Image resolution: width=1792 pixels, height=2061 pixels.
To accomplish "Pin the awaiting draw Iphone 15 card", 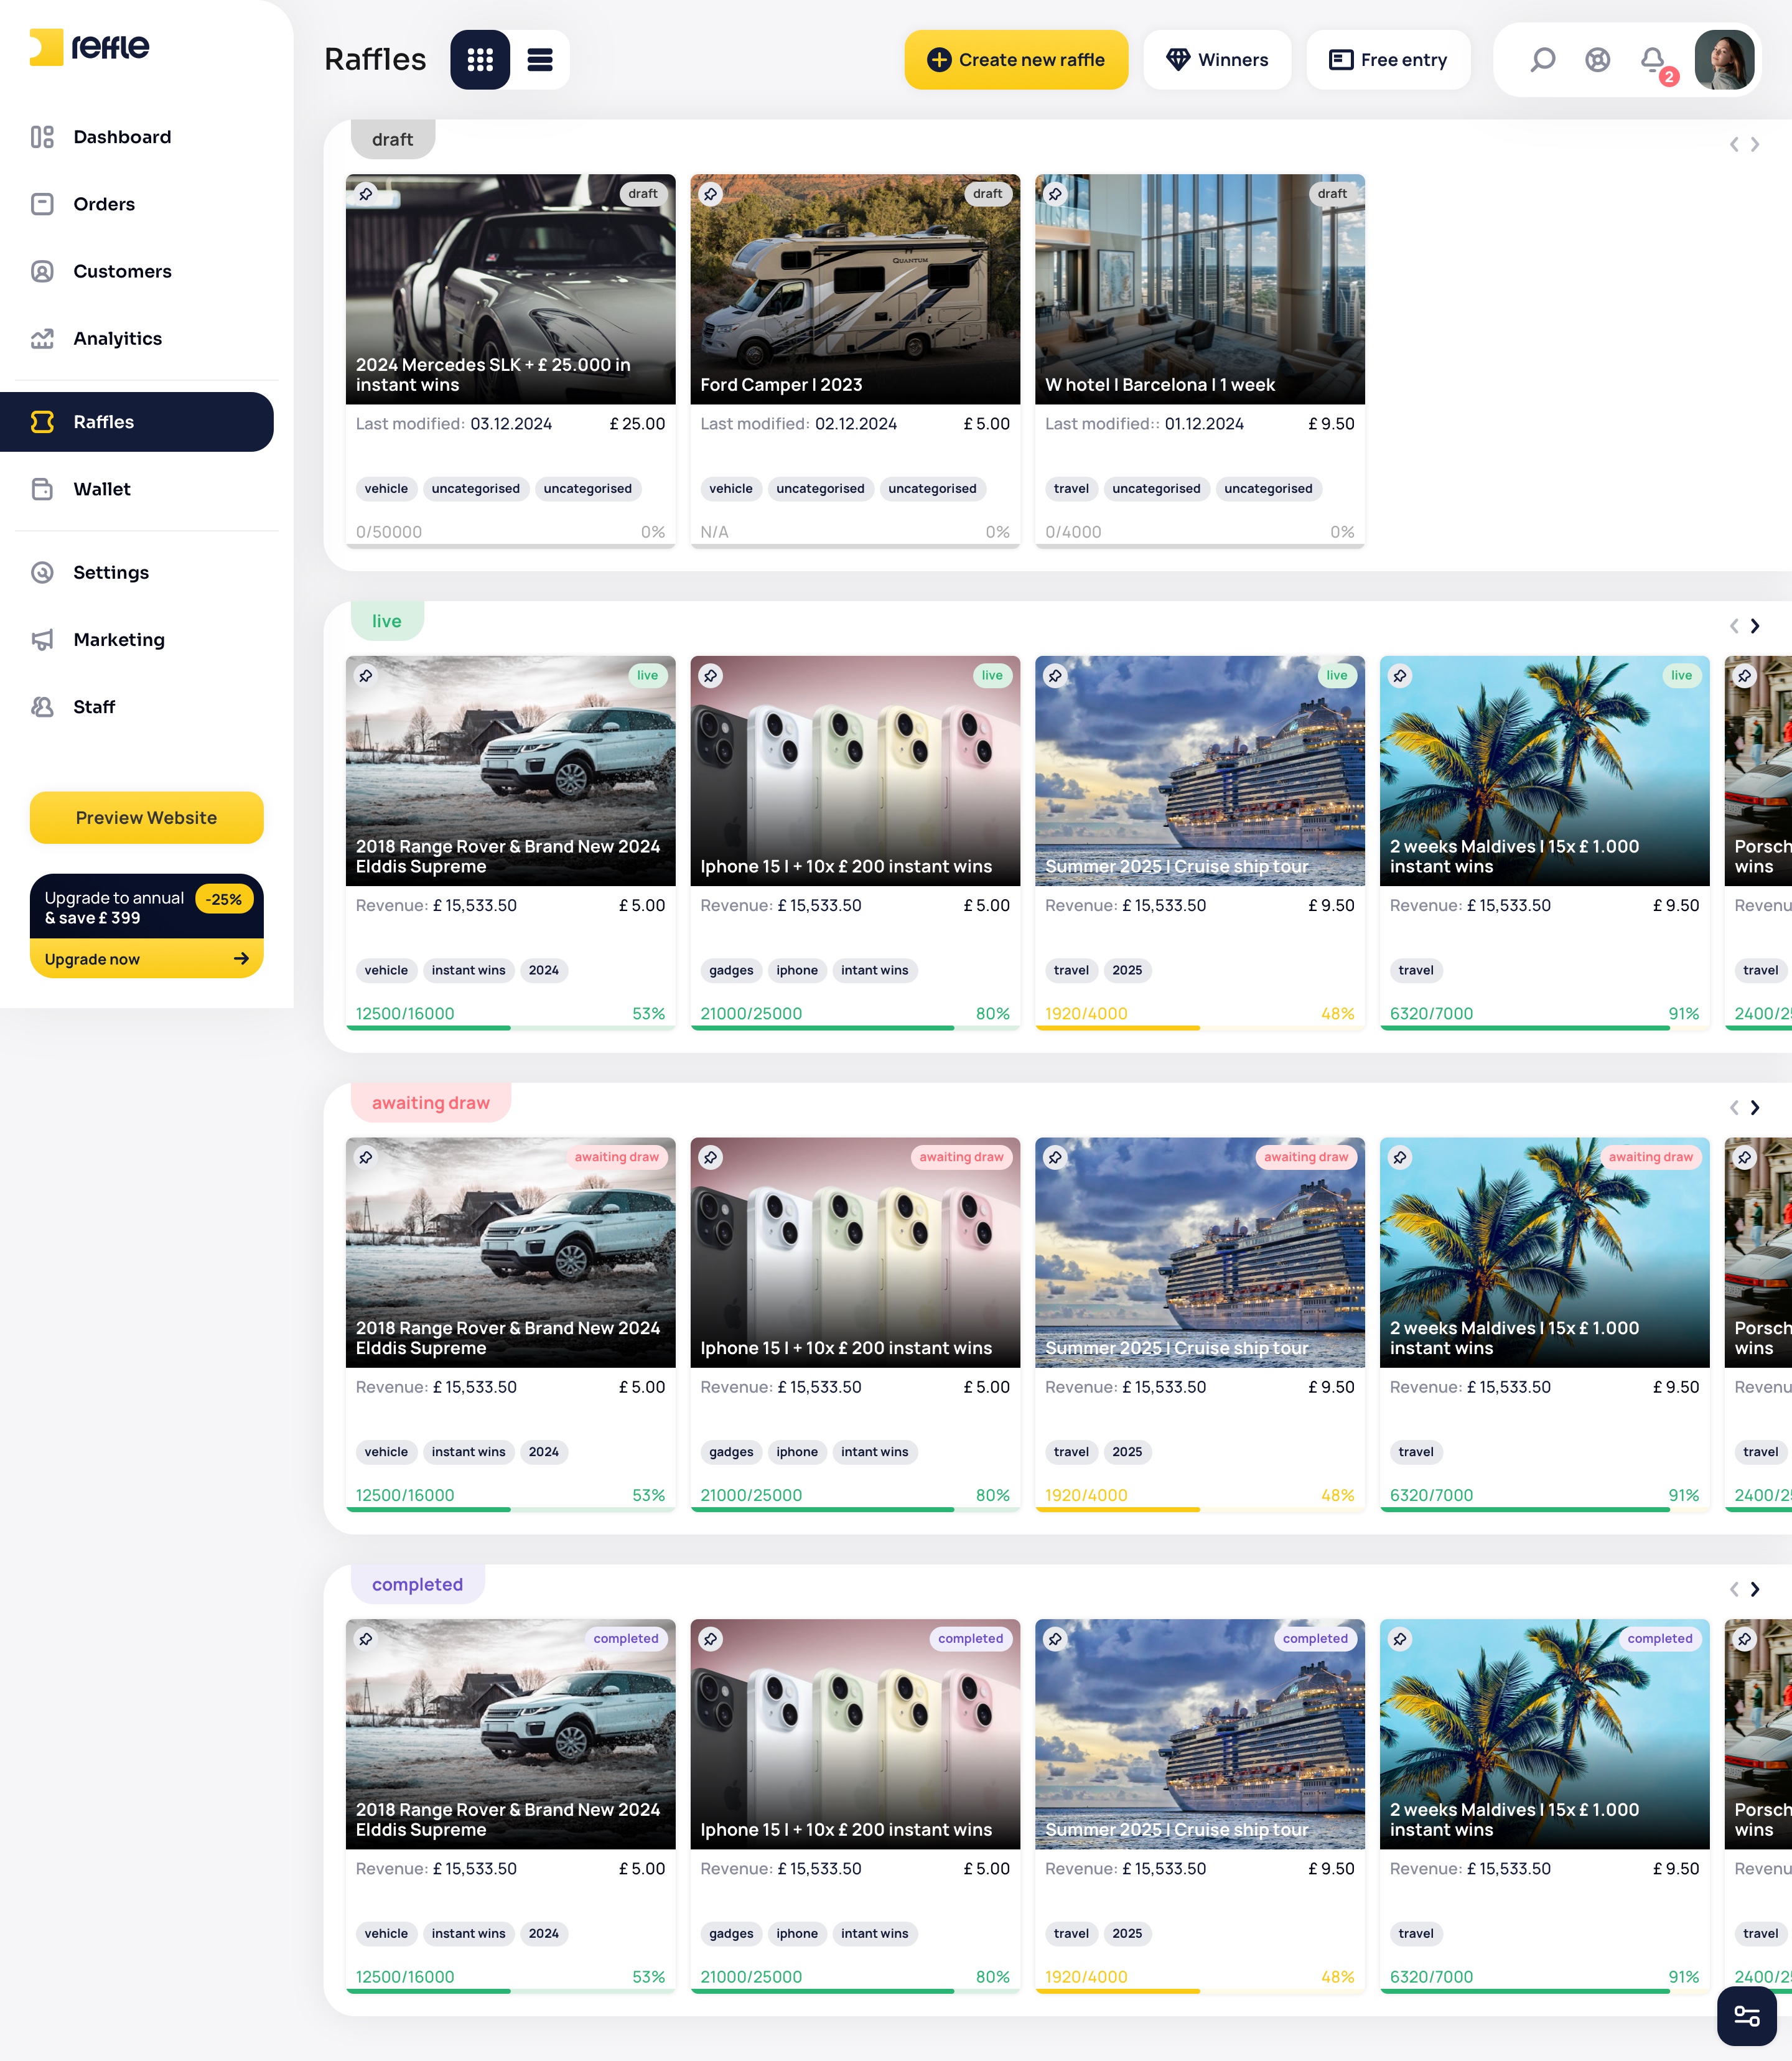I will tap(710, 1158).
